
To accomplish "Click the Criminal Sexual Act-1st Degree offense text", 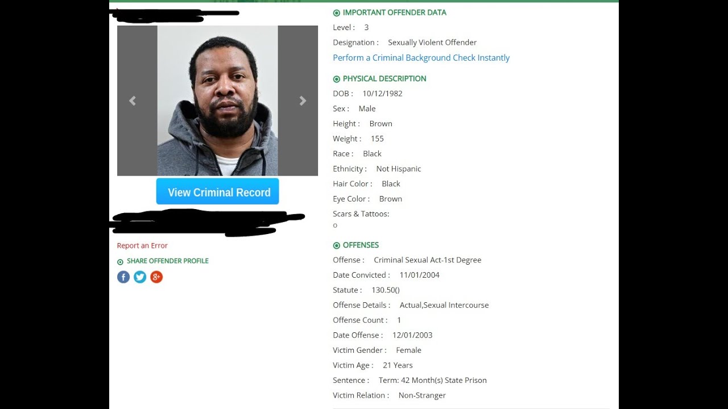I will coord(428,260).
